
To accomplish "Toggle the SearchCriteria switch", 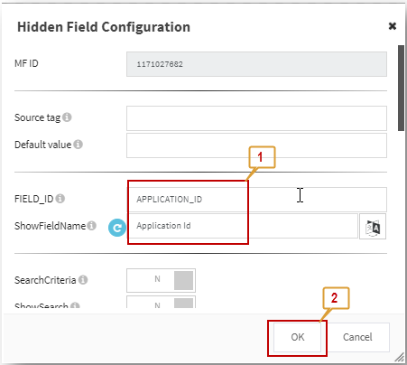I will point(161,280).
